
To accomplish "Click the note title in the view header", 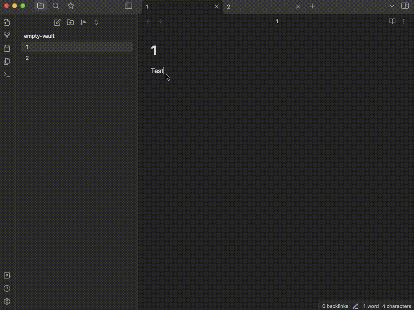I will (277, 22).
